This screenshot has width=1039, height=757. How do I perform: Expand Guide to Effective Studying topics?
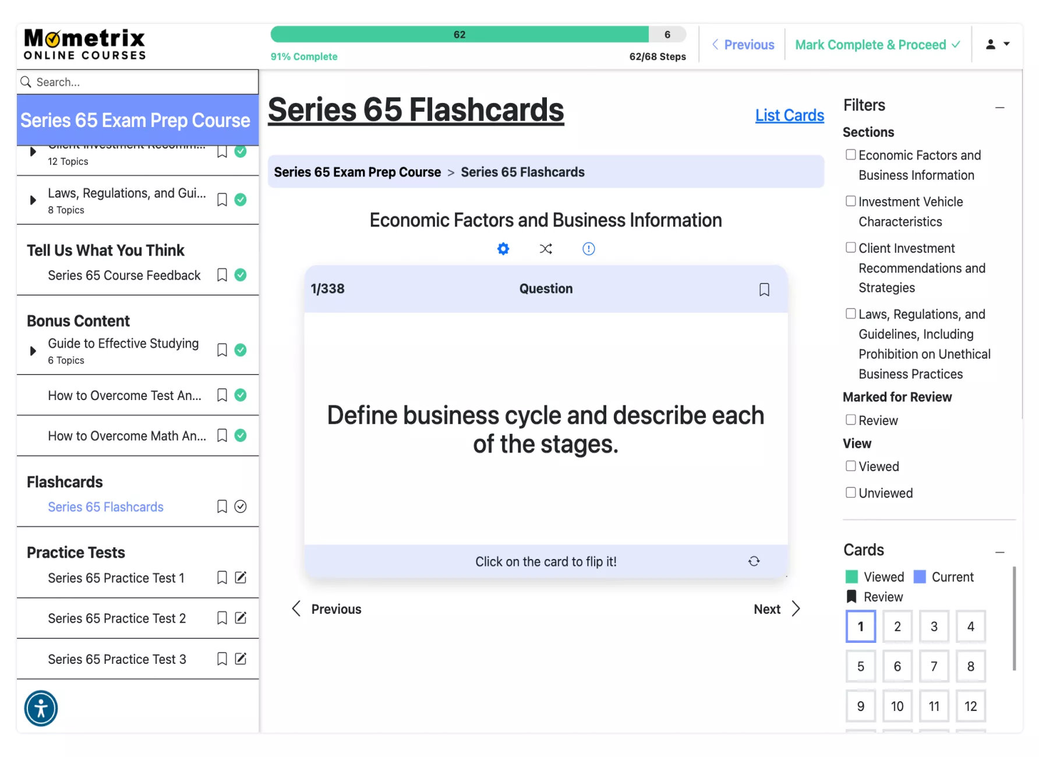[x=33, y=351]
